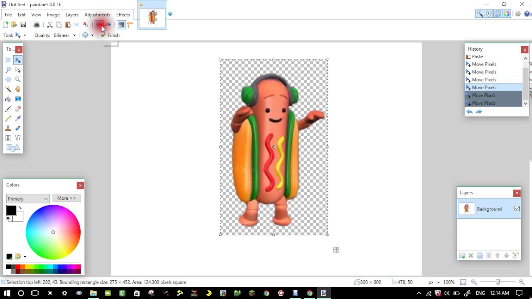Screen dimensions: 532x299
Task: Select the Eraser tool
Action: point(18,109)
